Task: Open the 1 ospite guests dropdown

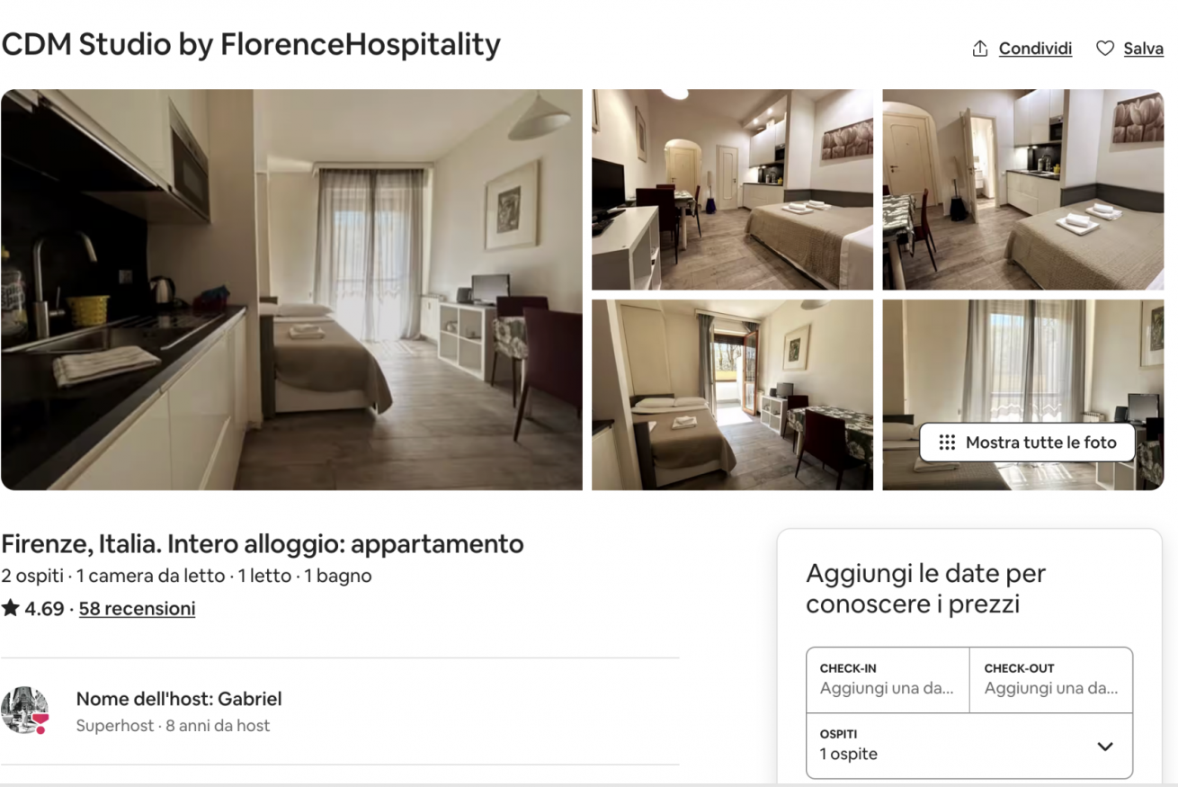Action: (x=969, y=746)
